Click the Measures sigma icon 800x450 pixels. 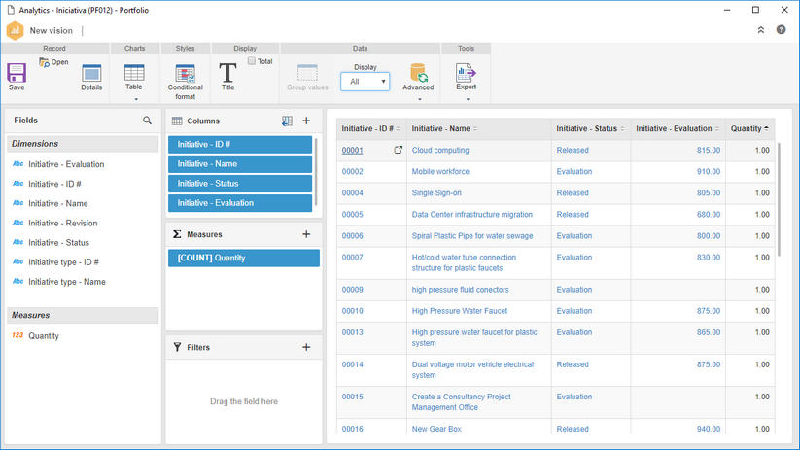pyautogui.click(x=177, y=234)
